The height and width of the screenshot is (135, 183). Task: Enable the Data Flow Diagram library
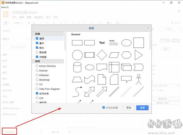coord(37,89)
